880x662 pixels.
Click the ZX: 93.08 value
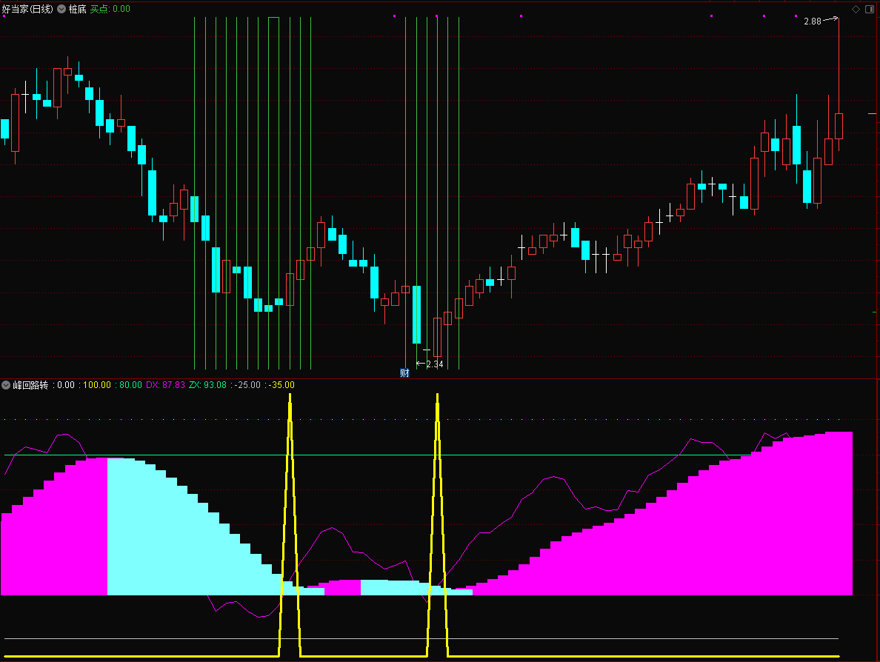pyautogui.click(x=207, y=385)
